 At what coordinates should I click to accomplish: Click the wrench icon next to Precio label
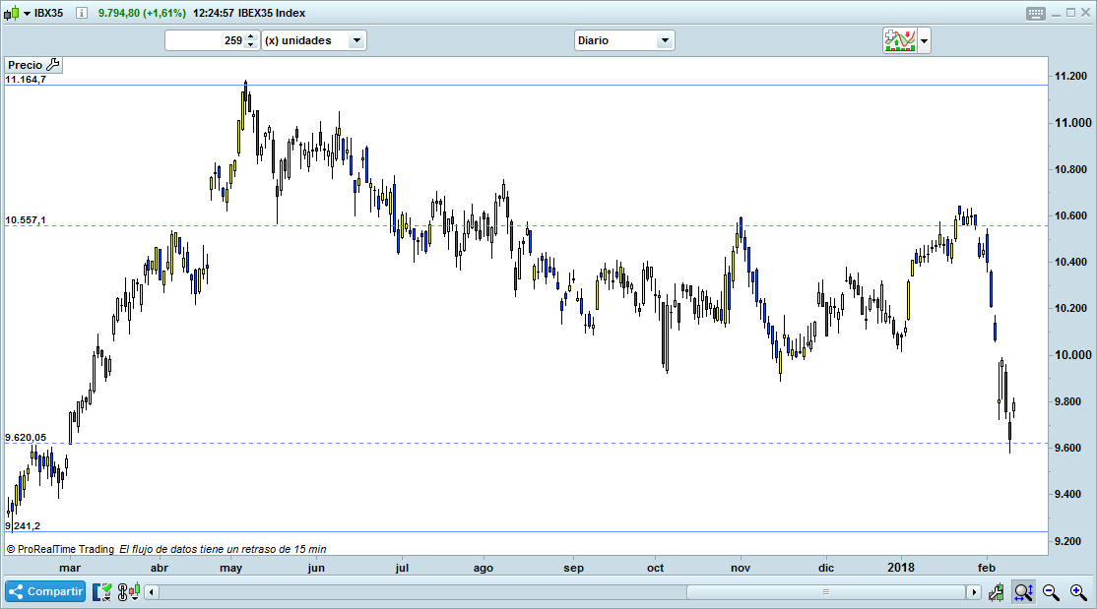coord(54,64)
